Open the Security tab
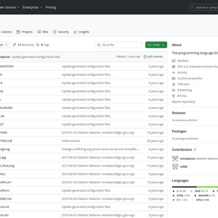The width and height of the screenshot is (218, 218). coord(61,32)
